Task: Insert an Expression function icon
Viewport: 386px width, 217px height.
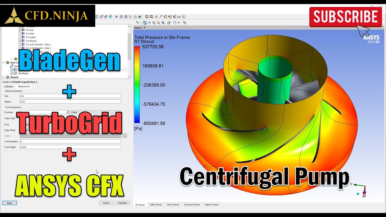Action: tap(121, 17)
